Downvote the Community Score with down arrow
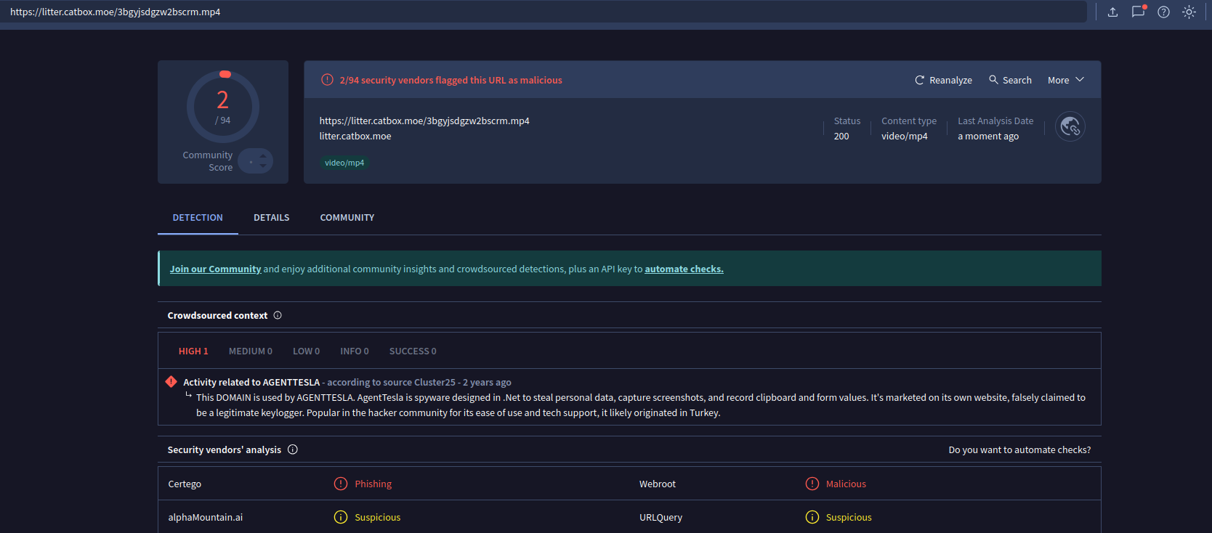This screenshot has width=1212, height=533. [263, 166]
